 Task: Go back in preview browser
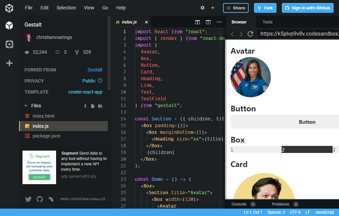click(232, 34)
